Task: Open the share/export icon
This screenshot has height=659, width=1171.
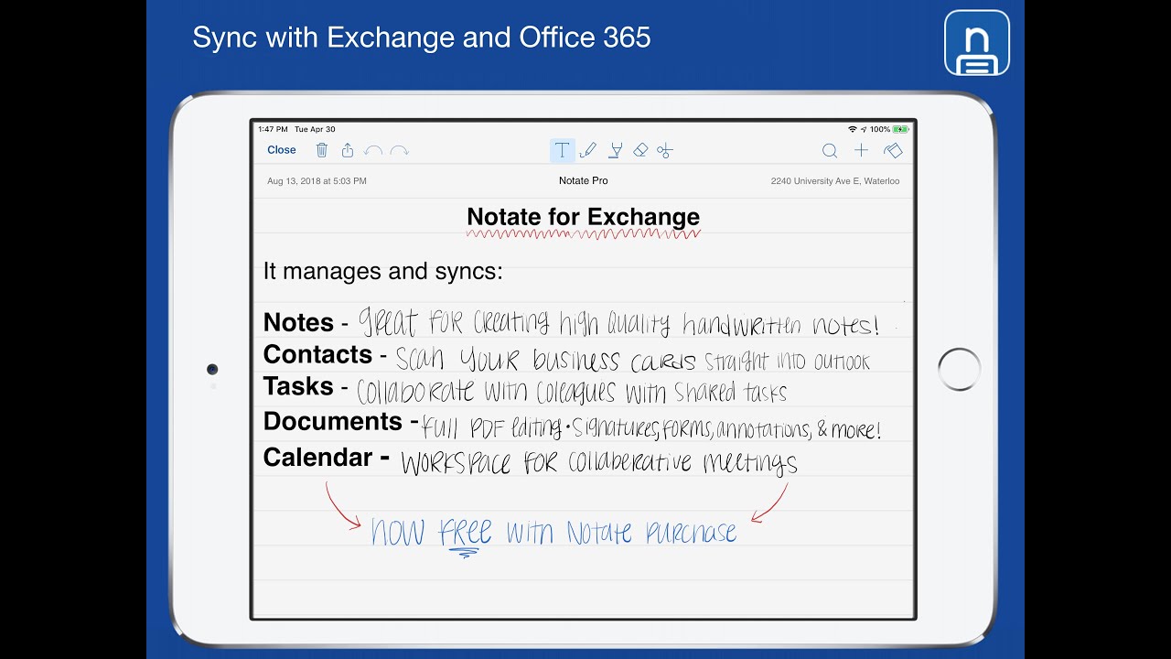Action: click(x=348, y=150)
